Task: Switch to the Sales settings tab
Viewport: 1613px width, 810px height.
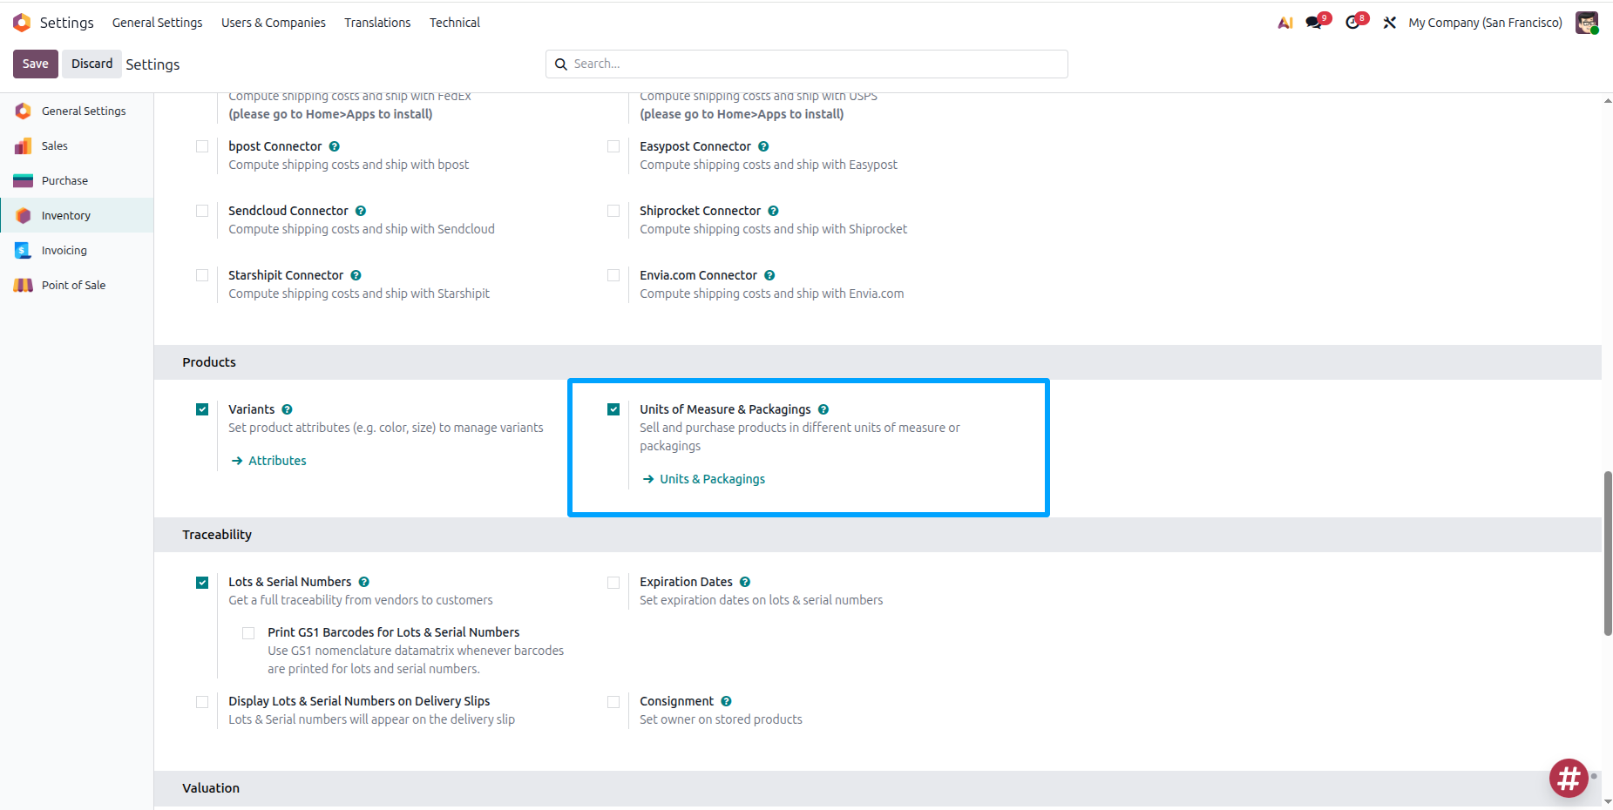Action: (54, 146)
